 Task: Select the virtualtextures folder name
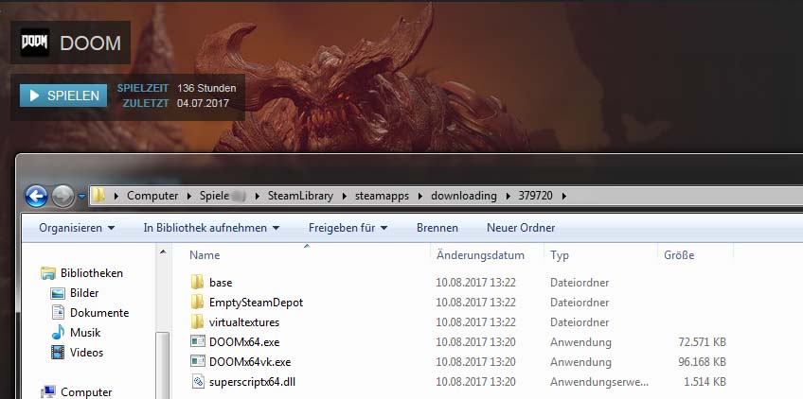244,322
